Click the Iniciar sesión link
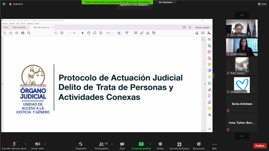The height and width of the screenshot is (151, 269). point(202,28)
